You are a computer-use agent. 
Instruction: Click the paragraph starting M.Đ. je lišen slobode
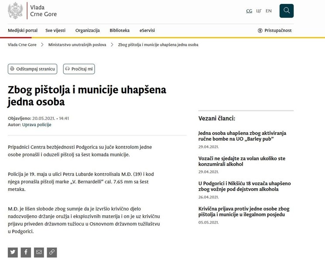pyautogui.click(x=84, y=220)
